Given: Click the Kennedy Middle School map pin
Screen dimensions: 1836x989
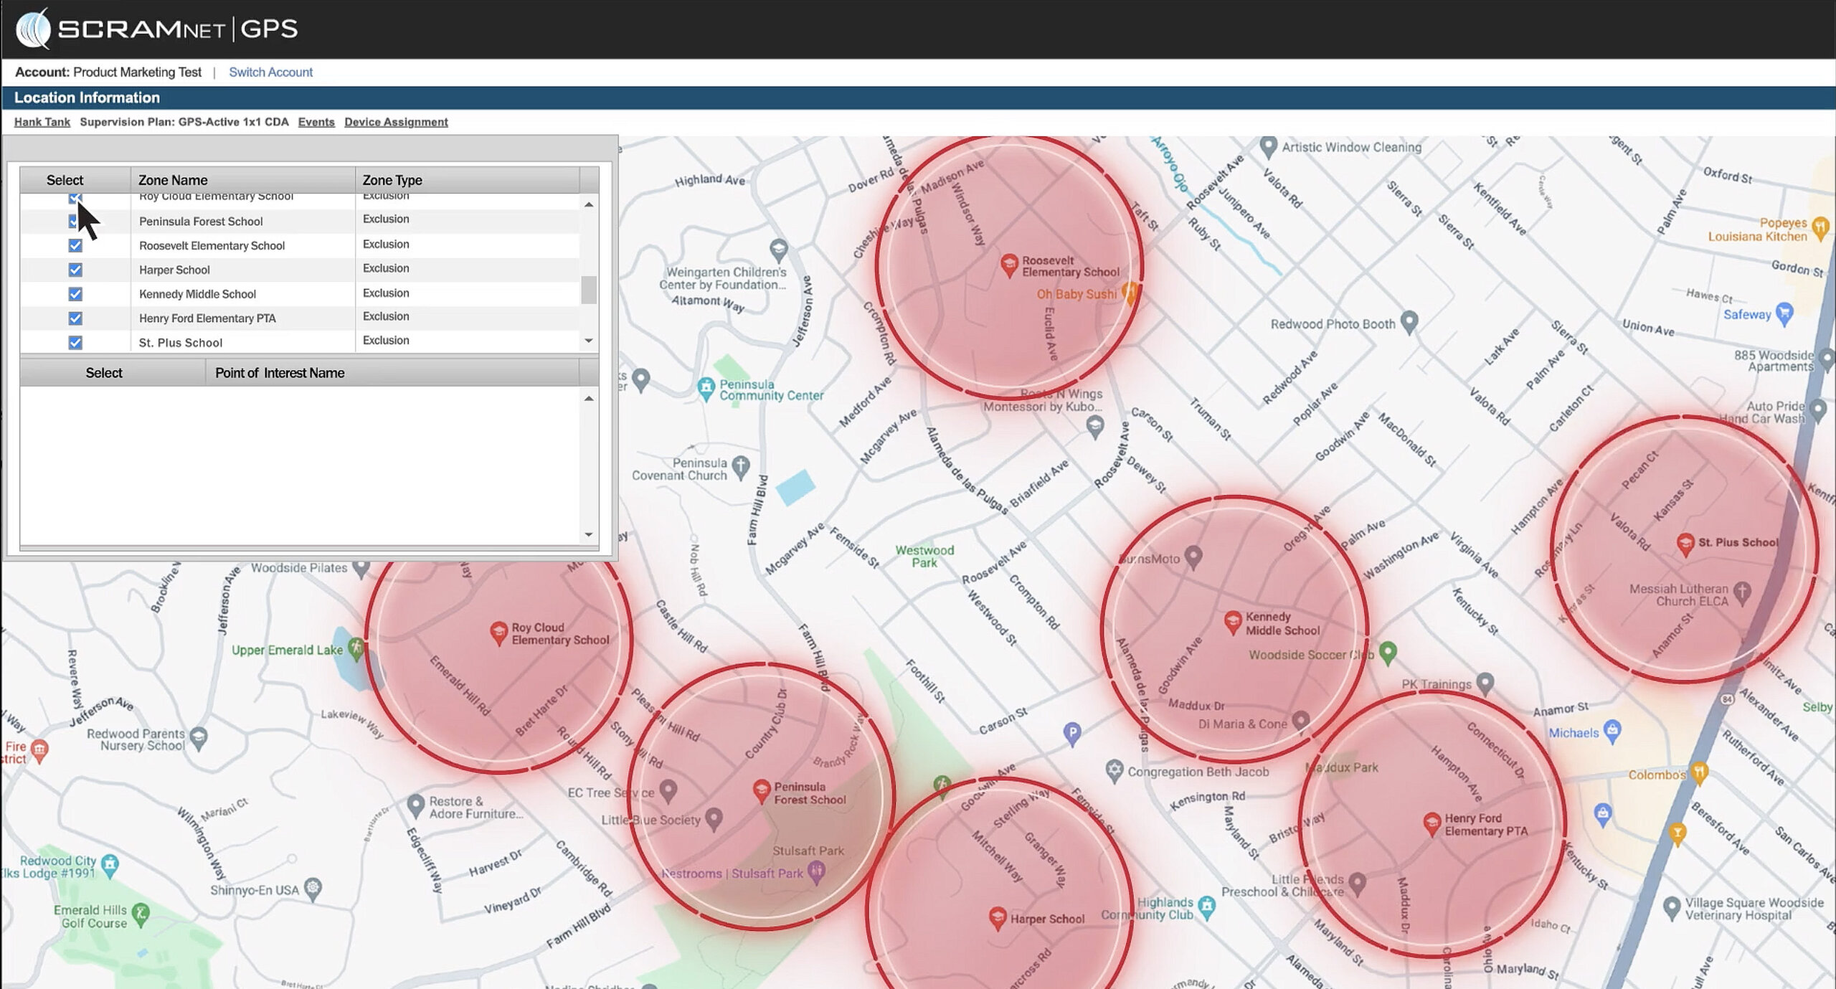Looking at the screenshot, I should 1233,623.
